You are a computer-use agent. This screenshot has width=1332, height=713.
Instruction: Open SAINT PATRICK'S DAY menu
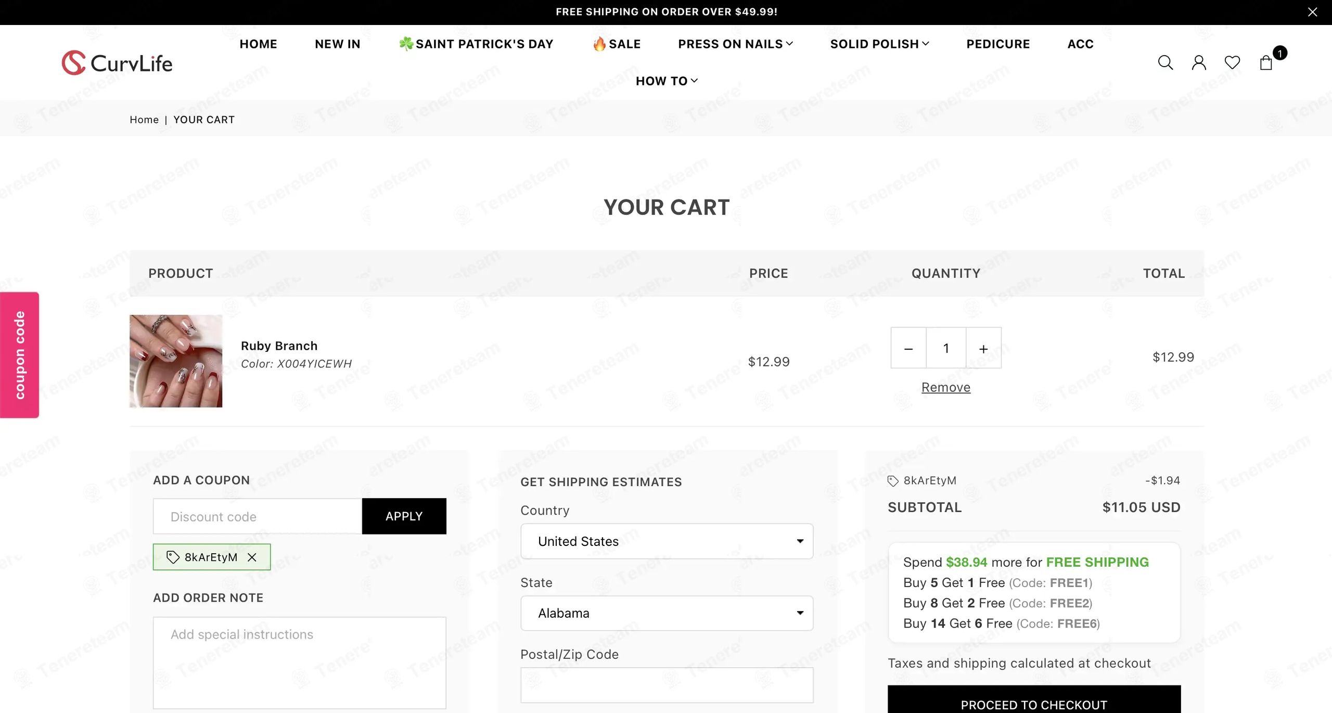(476, 44)
